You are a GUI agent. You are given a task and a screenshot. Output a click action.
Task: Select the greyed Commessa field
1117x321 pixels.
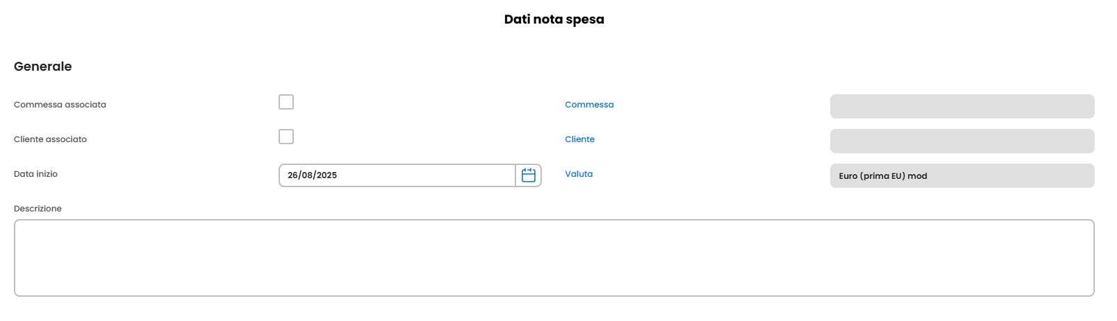961,106
